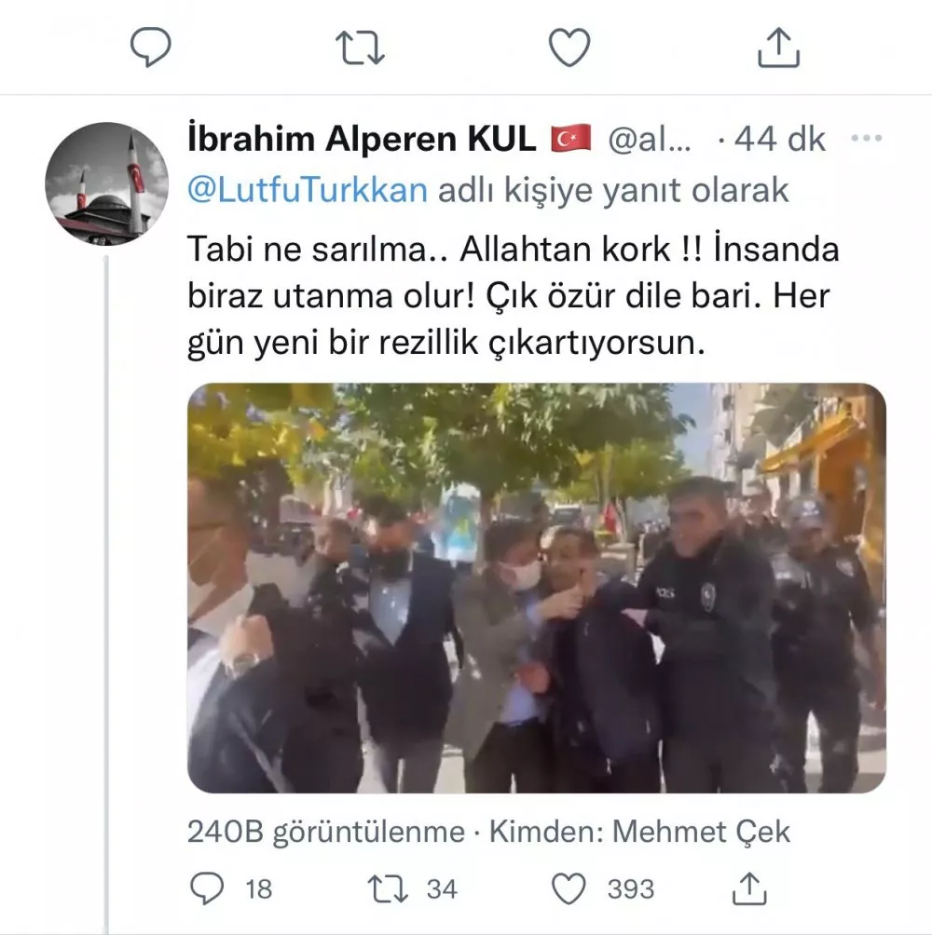This screenshot has width=932, height=935.
Task: Like the tweet above using the top heart icon
Action: [569, 47]
